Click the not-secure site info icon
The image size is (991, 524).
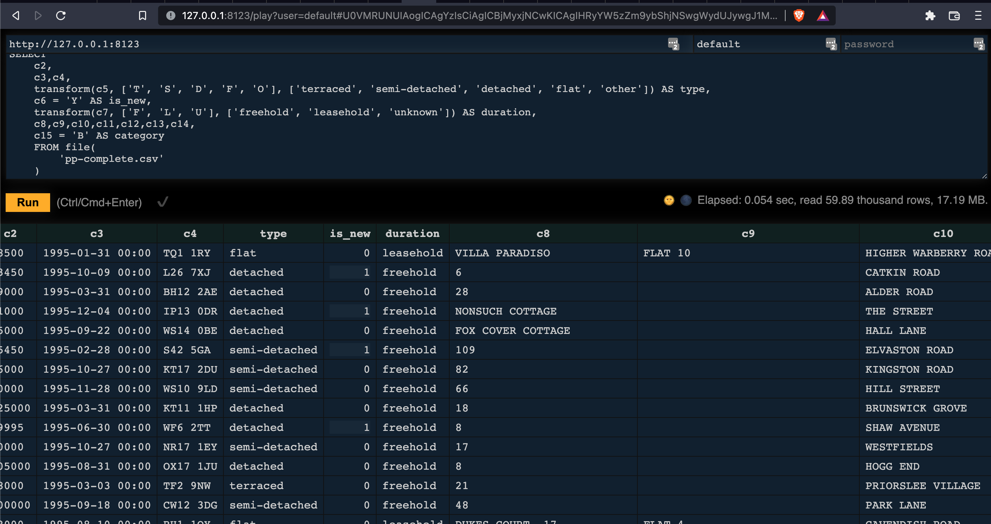click(171, 16)
